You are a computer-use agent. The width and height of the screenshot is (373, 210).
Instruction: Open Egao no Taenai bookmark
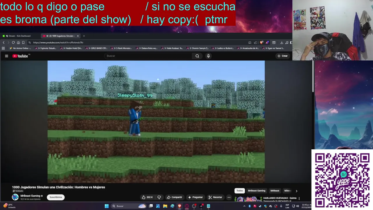tap(273, 48)
